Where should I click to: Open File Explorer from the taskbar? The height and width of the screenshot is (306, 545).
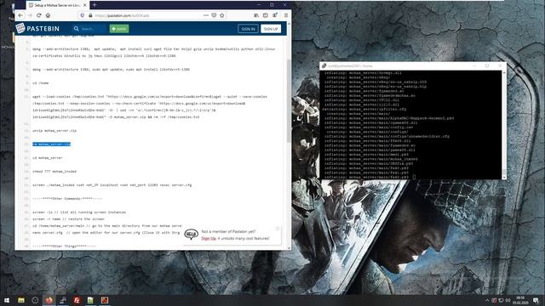(x=21, y=300)
